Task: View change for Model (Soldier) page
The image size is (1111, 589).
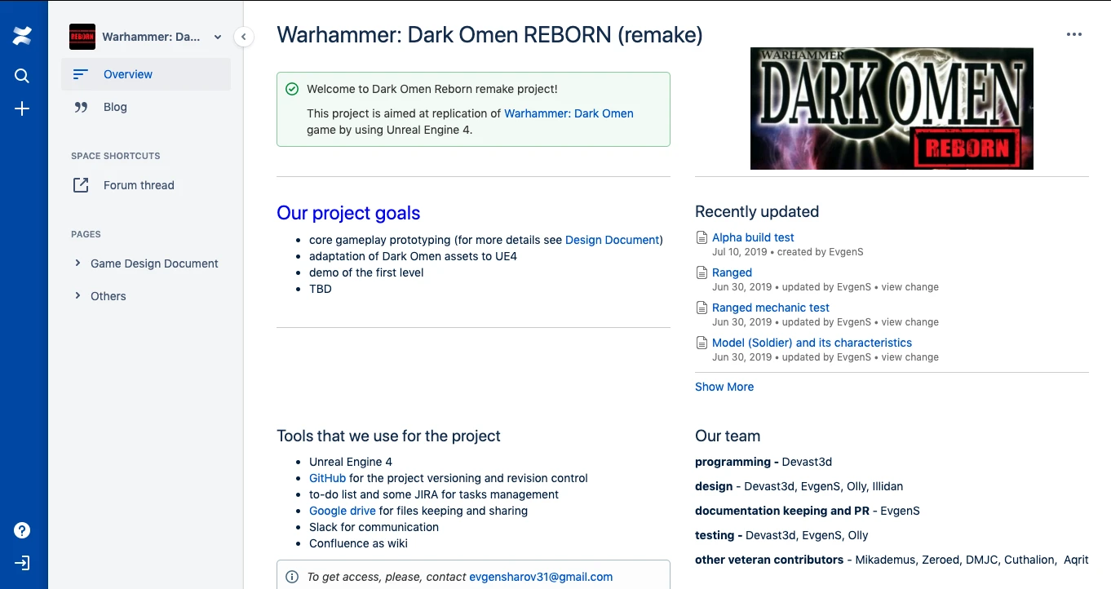Action: (x=910, y=357)
